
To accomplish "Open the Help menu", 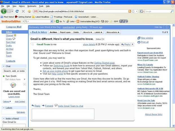I will (48, 6).
